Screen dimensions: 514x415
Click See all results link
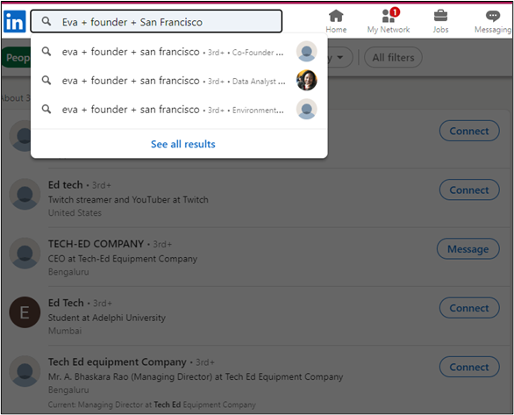click(x=183, y=144)
